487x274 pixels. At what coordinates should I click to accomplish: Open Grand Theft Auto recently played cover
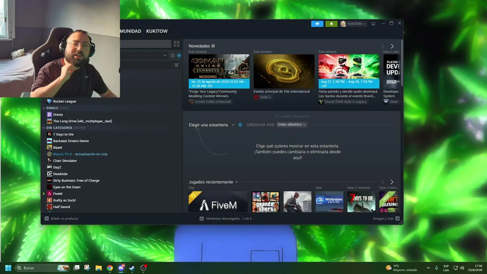click(266, 202)
